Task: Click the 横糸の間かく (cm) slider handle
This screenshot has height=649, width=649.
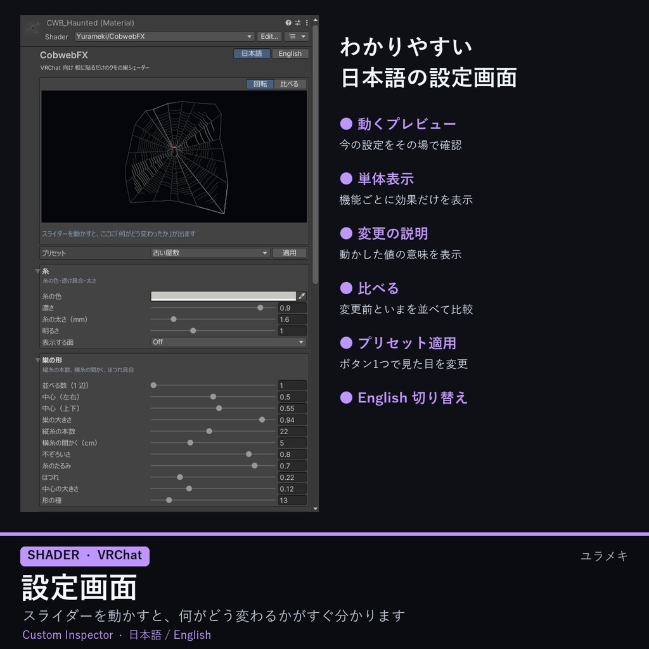Action: click(190, 443)
